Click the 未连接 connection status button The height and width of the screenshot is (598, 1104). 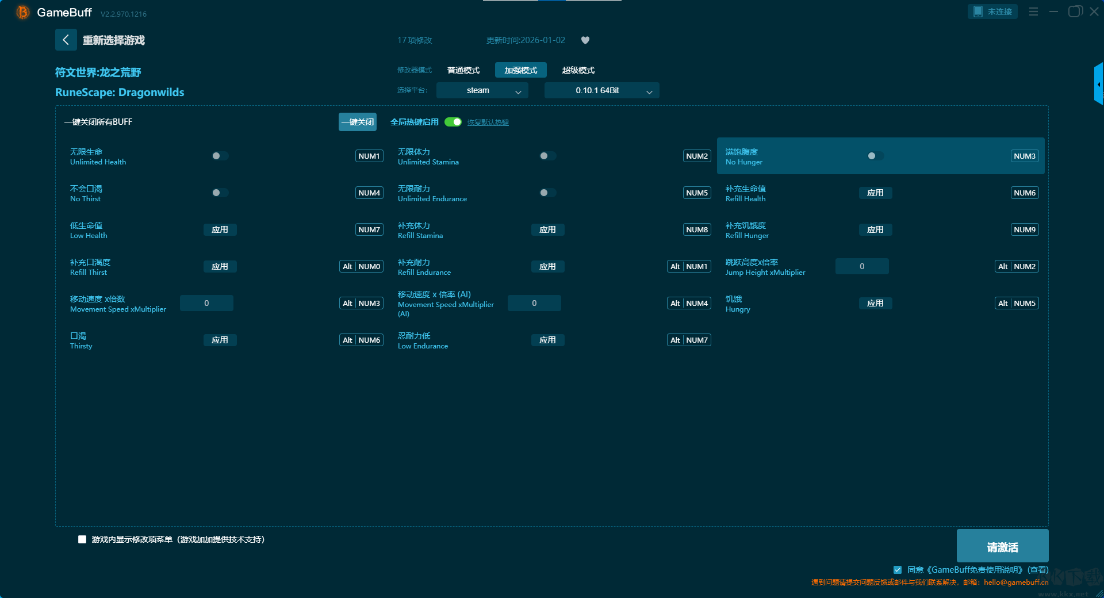992,11
